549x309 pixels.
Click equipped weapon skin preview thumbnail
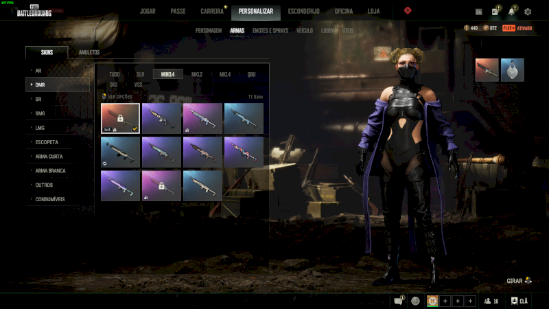coord(487,70)
